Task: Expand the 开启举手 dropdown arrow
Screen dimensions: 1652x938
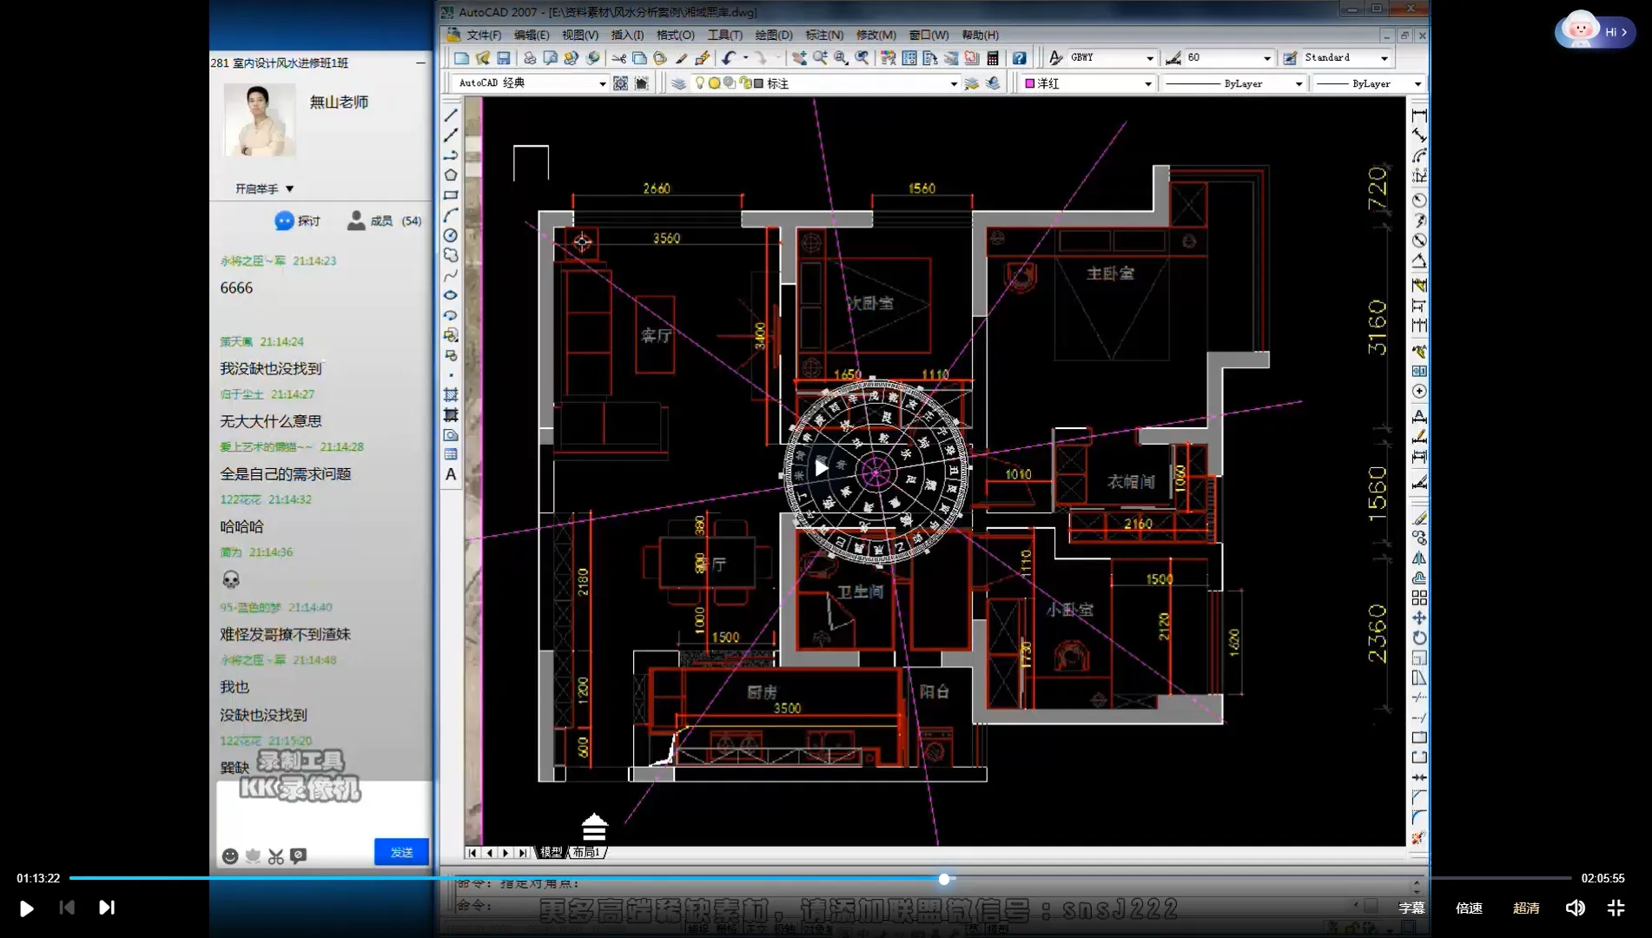Action: pos(290,188)
